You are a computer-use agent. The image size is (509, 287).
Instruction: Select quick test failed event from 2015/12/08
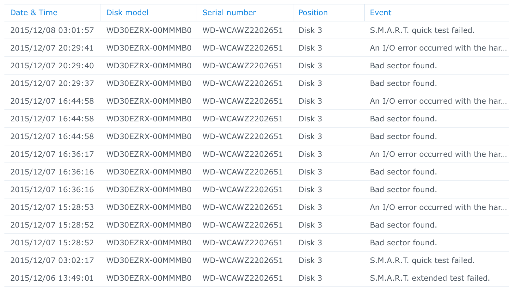point(422,30)
